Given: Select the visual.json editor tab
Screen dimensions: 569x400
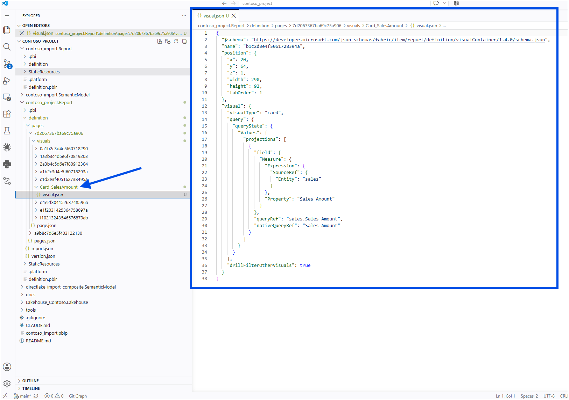Looking at the screenshot, I should click(213, 16).
